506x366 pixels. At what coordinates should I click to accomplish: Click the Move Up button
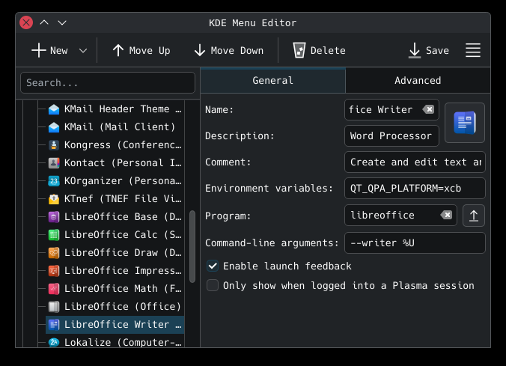tap(141, 50)
